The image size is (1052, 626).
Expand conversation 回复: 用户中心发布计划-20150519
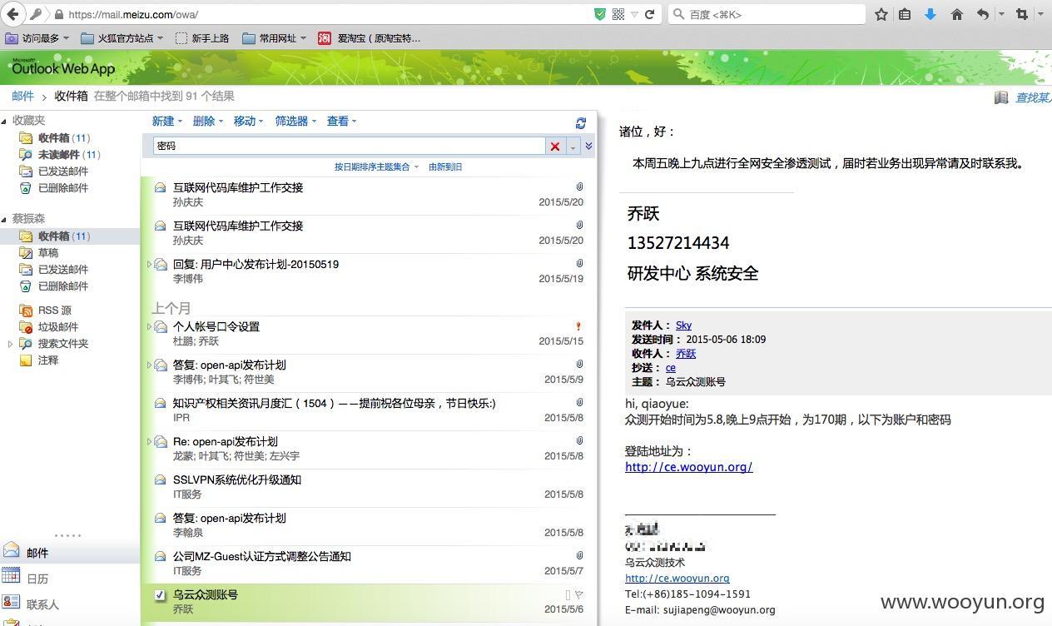pyautogui.click(x=149, y=265)
